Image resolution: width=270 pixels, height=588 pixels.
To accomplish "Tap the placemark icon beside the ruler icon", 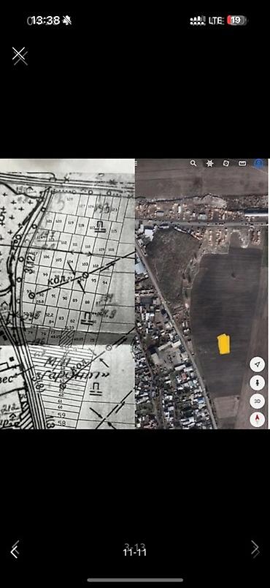I will tap(226, 164).
